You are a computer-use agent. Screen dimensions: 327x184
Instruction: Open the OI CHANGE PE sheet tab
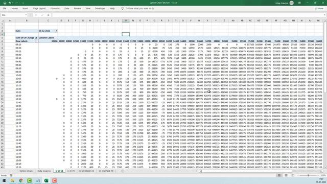tap(106, 171)
